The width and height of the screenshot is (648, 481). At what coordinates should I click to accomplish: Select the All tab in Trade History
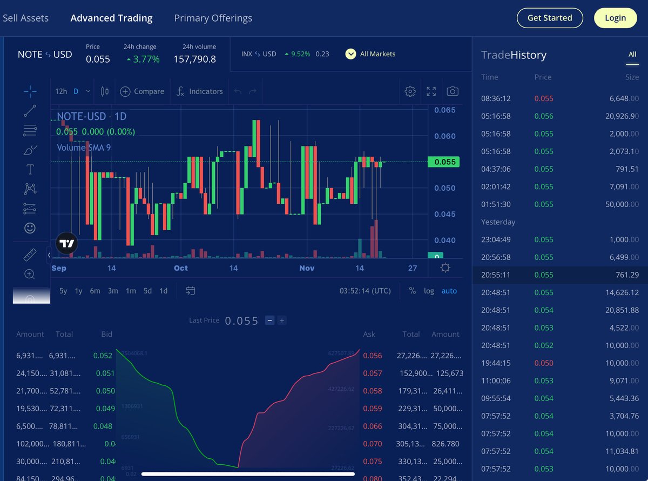click(x=632, y=54)
